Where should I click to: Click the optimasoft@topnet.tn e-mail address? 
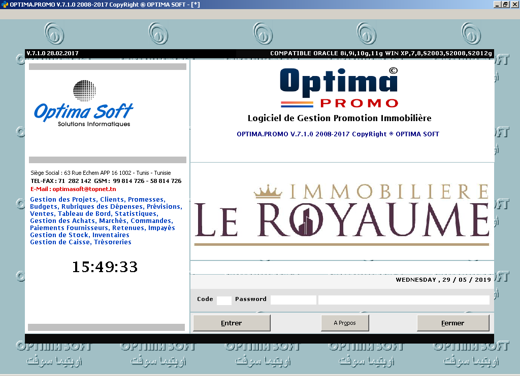[x=84, y=190]
